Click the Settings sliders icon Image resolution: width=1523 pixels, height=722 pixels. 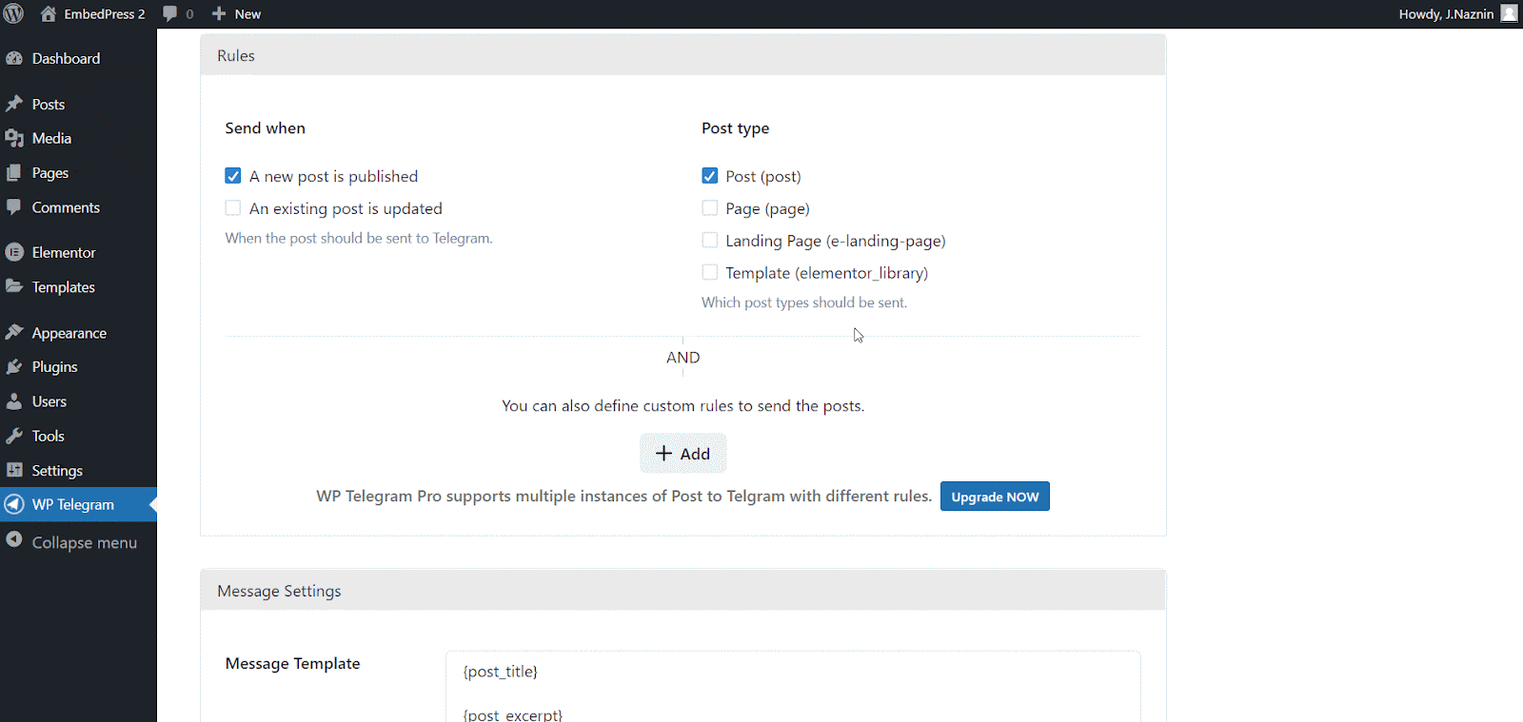[x=14, y=470]
